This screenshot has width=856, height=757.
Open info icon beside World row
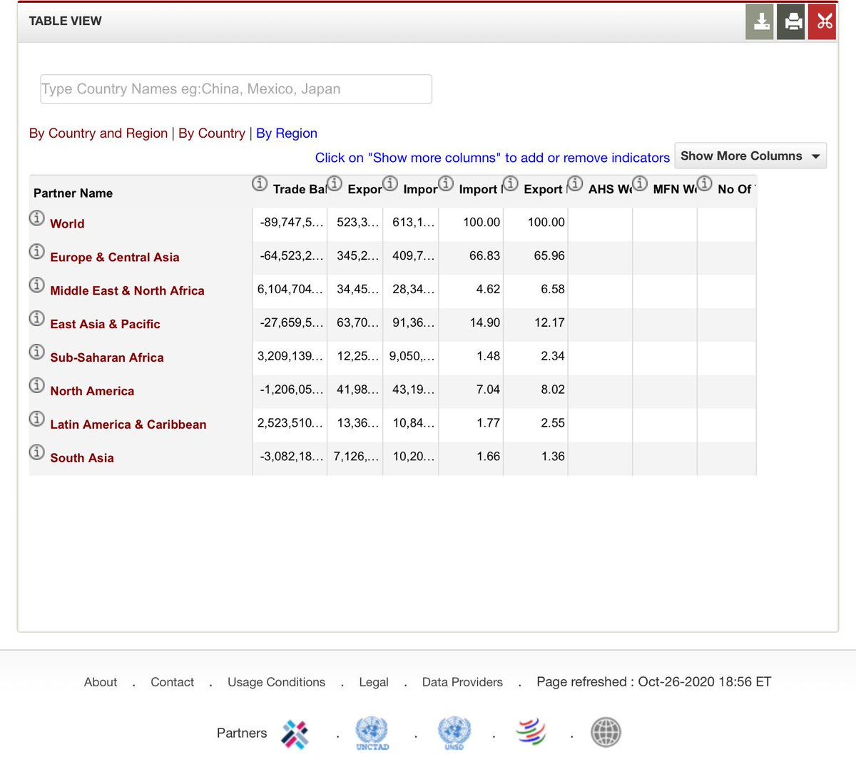coord(37,218)
